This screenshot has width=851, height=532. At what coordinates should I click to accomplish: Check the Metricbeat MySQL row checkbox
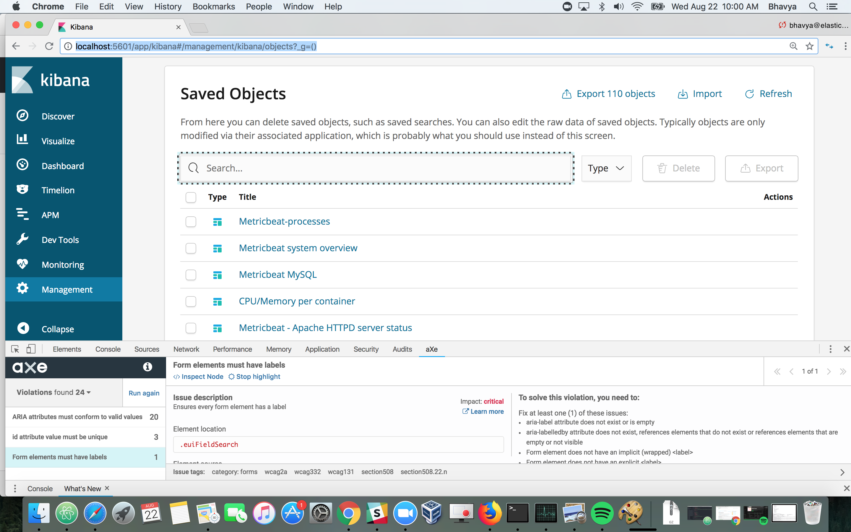pyautogui.click(x=191, y=275)
